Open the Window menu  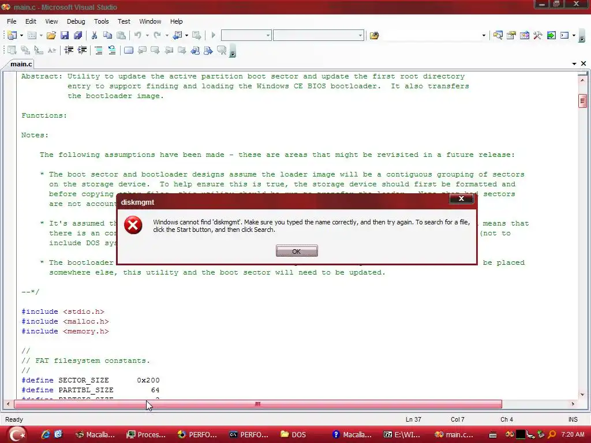[150, 21]
